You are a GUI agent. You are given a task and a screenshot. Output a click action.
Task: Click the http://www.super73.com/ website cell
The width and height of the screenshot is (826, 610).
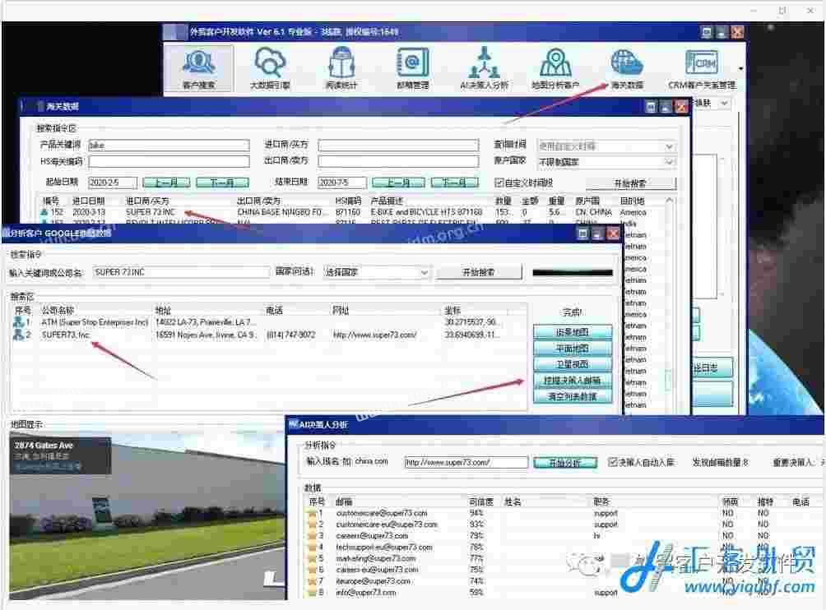pyautogui.click(x=374, y=335)
